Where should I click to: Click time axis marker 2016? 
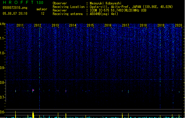click(x=108, y=25)
